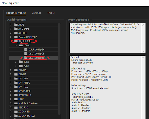This screenshot has height=119, width=149.
Task: Expand the XDCAM HD422 folder chevron
Action: 11,116
